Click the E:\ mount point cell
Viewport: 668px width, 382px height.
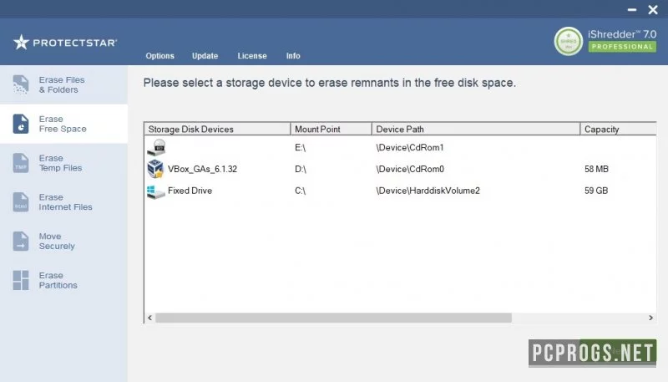point(301,147)
